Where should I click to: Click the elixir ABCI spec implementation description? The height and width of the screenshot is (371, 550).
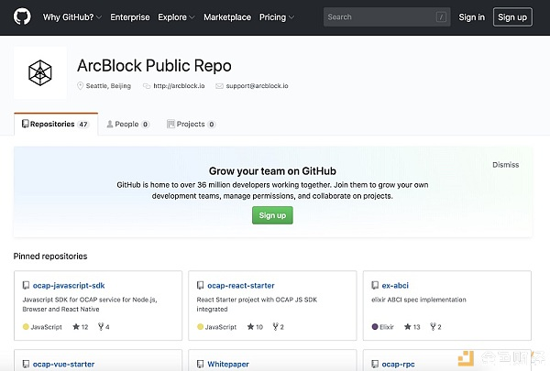419,300
